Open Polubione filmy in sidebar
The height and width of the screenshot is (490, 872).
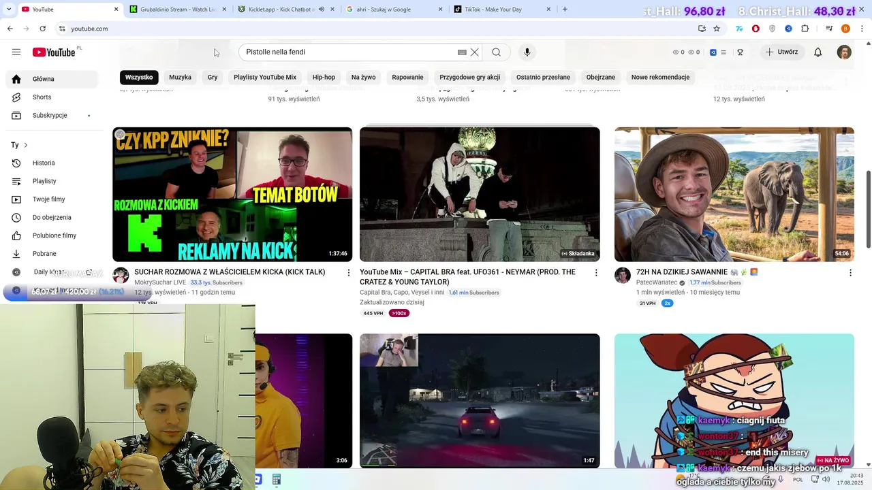52,235
